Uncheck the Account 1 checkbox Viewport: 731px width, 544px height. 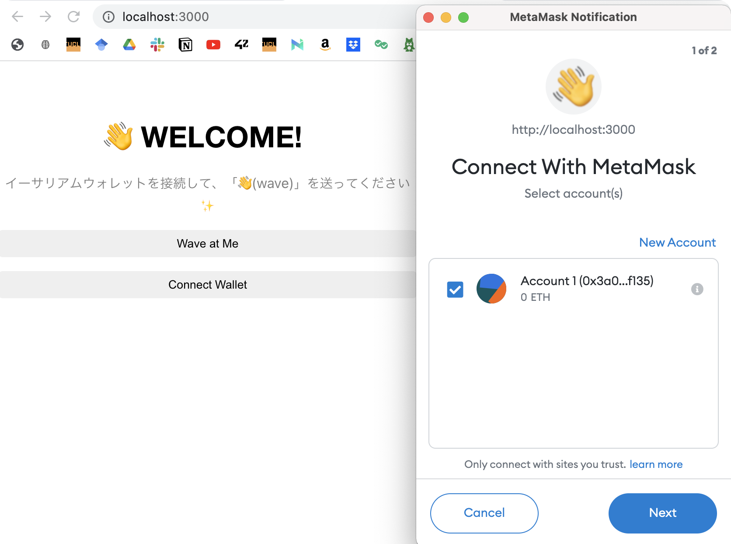coord(455,289)
